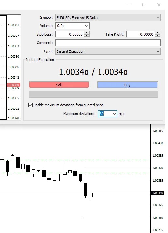Select the tall white candle near the left of the chart
Image resolution: width=168 pixels, height=233 pixels.
13,164
